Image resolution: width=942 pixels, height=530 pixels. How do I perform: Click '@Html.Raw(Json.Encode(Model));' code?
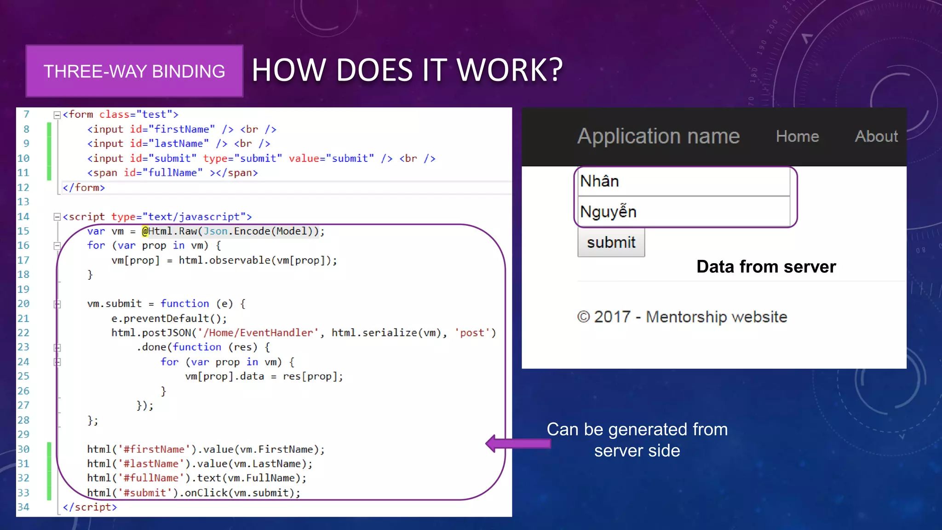click(x=233, y=231)
